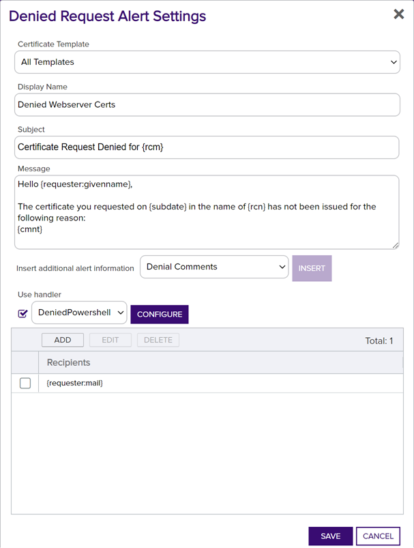Screen dimensions: 414x548
Task: Save the alert settings
Action: pyautogui.click(x=330, y=536)
